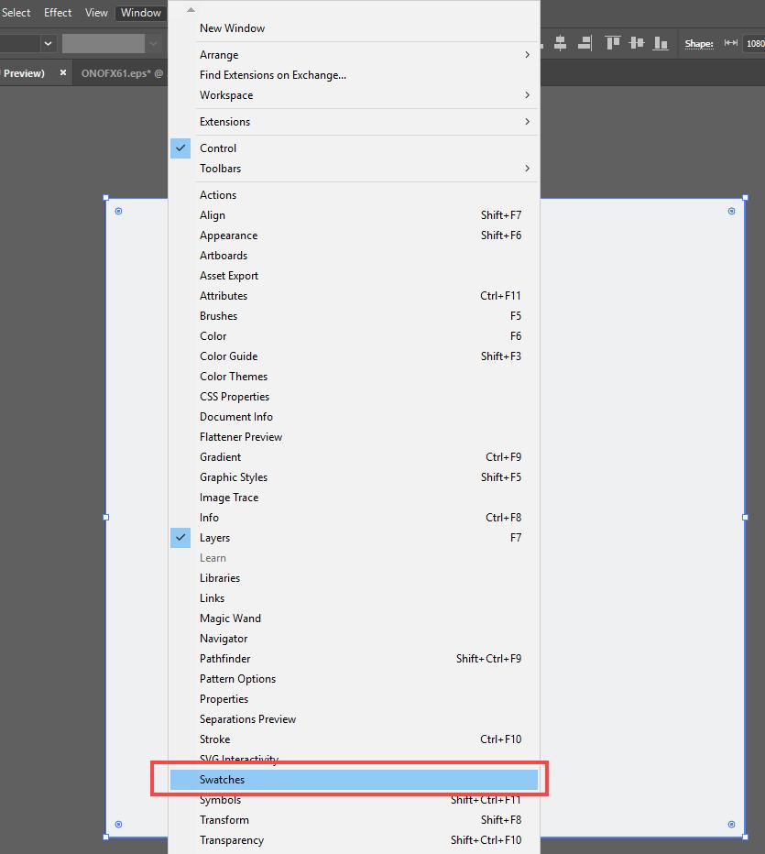This screenshot has width=765, height=854.
Task: Open the Stroke panel
Action: pos(354,739)
